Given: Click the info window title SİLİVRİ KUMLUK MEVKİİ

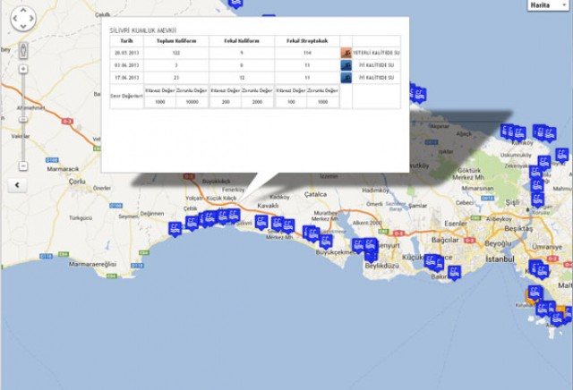Looking at the screenshot, I should pyautogui.click(x=143, y=30).
